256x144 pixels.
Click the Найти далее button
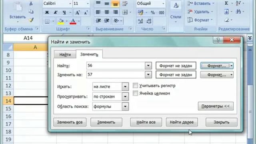[182, 122]
